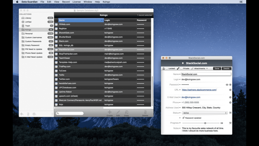Image resolution: width=259 pixels, height=146 pixels.
Task: Open the License menu
Action: click(77, 2)
